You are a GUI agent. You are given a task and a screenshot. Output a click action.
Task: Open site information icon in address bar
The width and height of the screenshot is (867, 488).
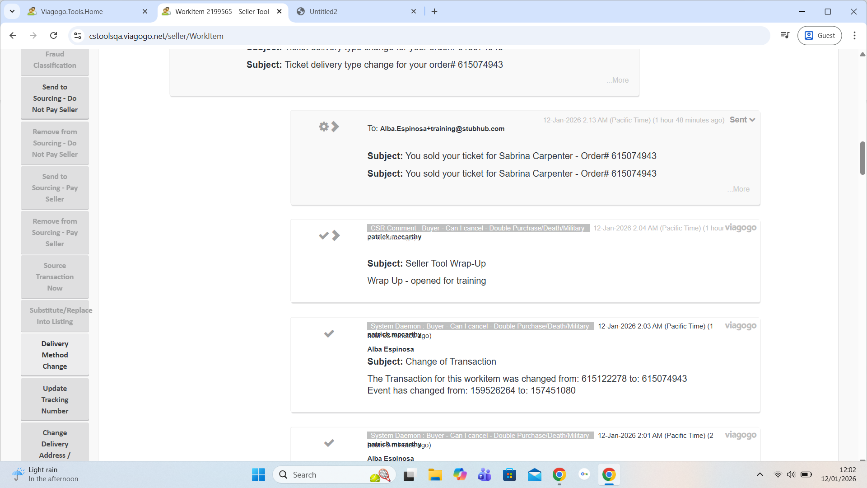tap(78, 36)
